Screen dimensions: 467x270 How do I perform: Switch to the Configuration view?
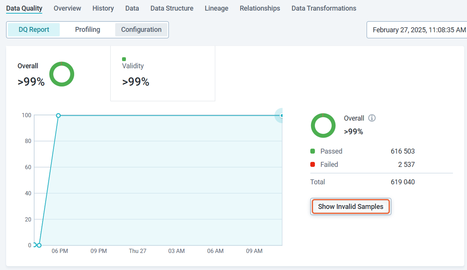(141, 30)
